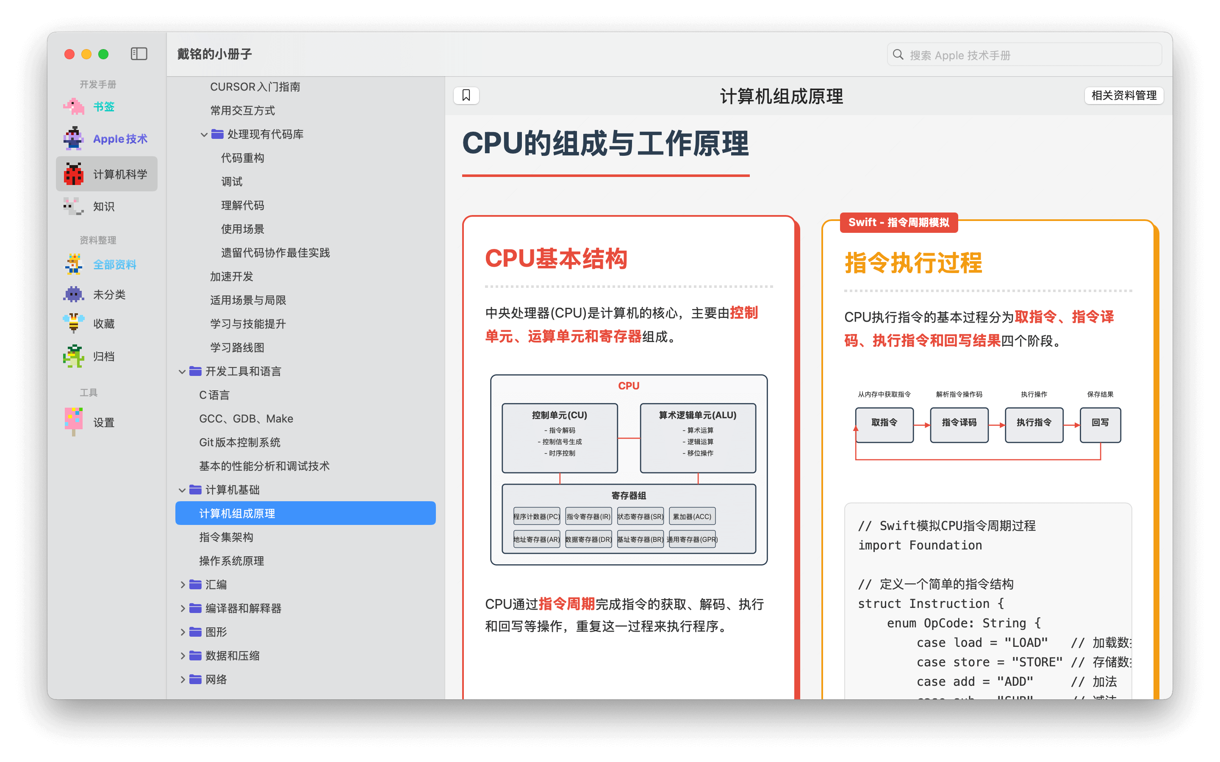The width and height of the screenshot is (1220, 762).
Task: Open 遗留代码协作最佳实践 article
Action: tap(275, 252)
